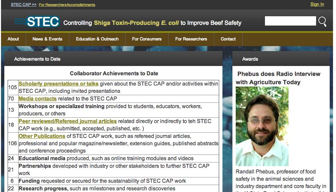Open the Peer reviewed/Refereed journal articles link
The height and width of the screenshot is (192, 336).
click(67, 121)
